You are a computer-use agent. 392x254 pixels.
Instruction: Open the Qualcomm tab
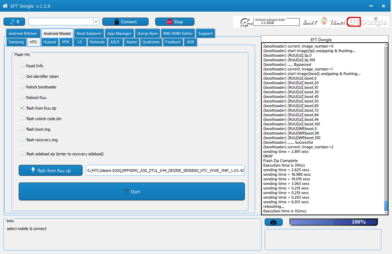click(151, 42)
